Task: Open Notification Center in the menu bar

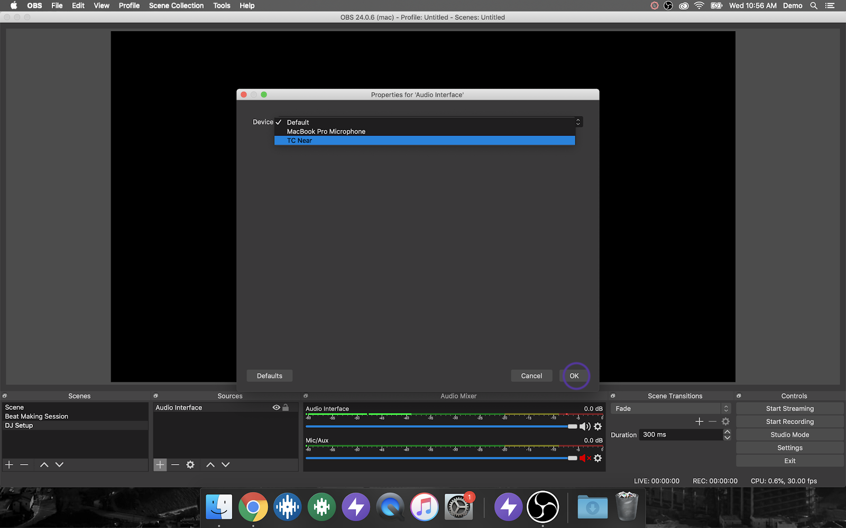Action: [x=830, y=6]
